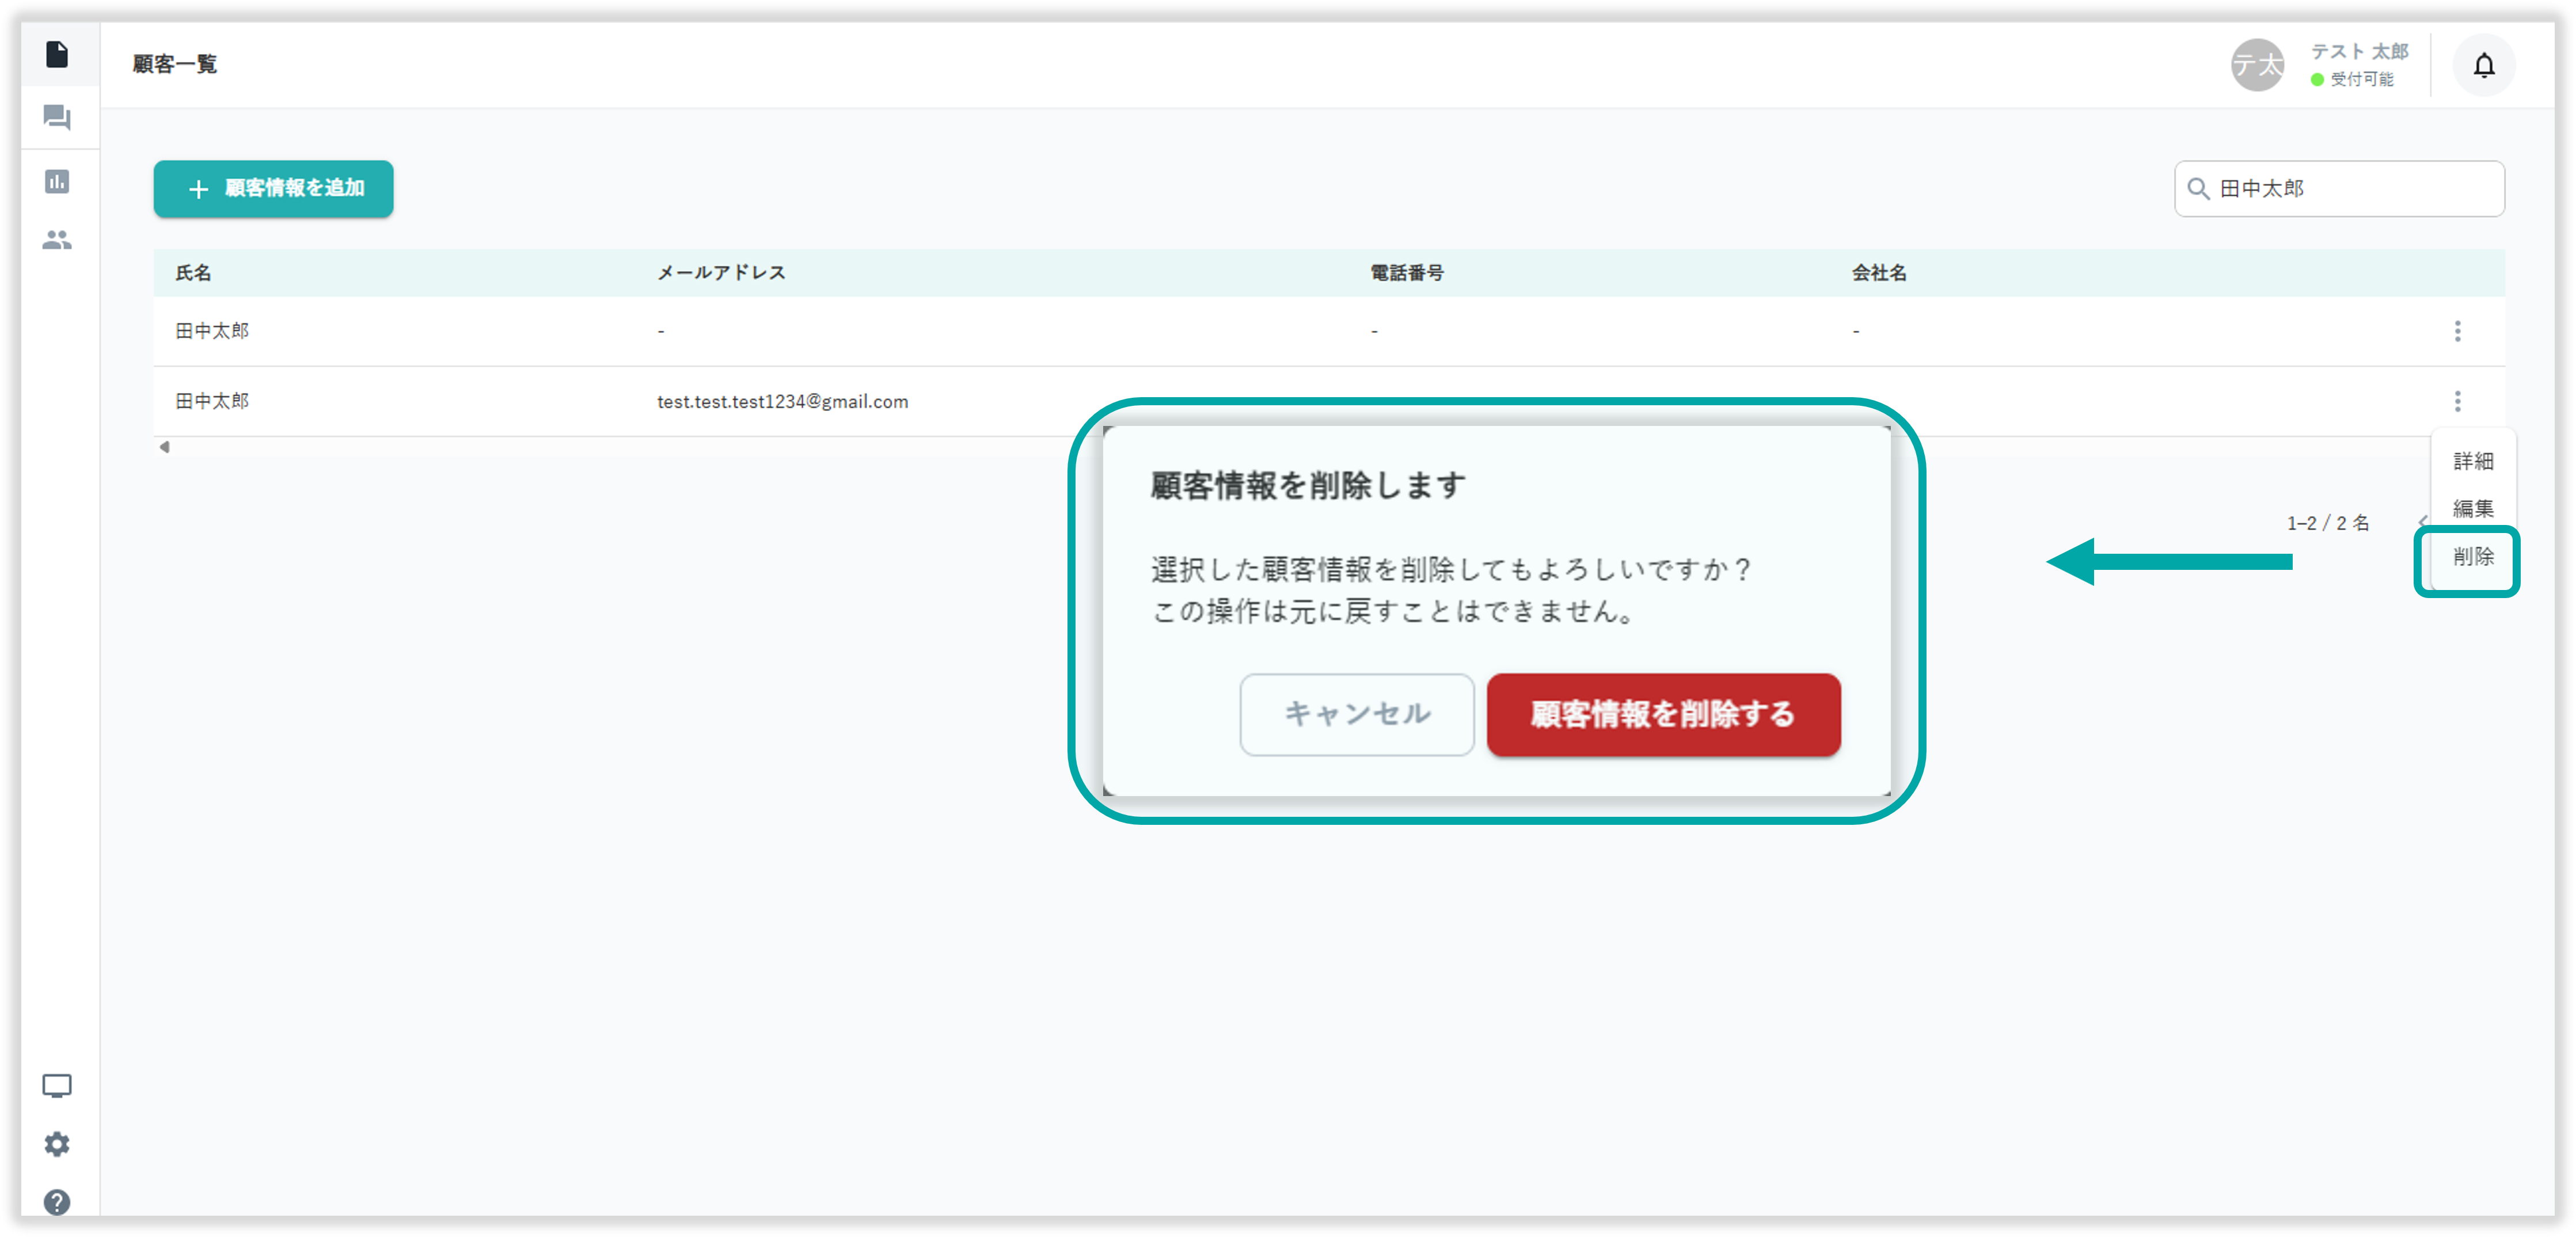Click the monitor screen icon in sidebar
The height and width of the screenshot is (1237, 2576).
click(x=57, y=1086)
